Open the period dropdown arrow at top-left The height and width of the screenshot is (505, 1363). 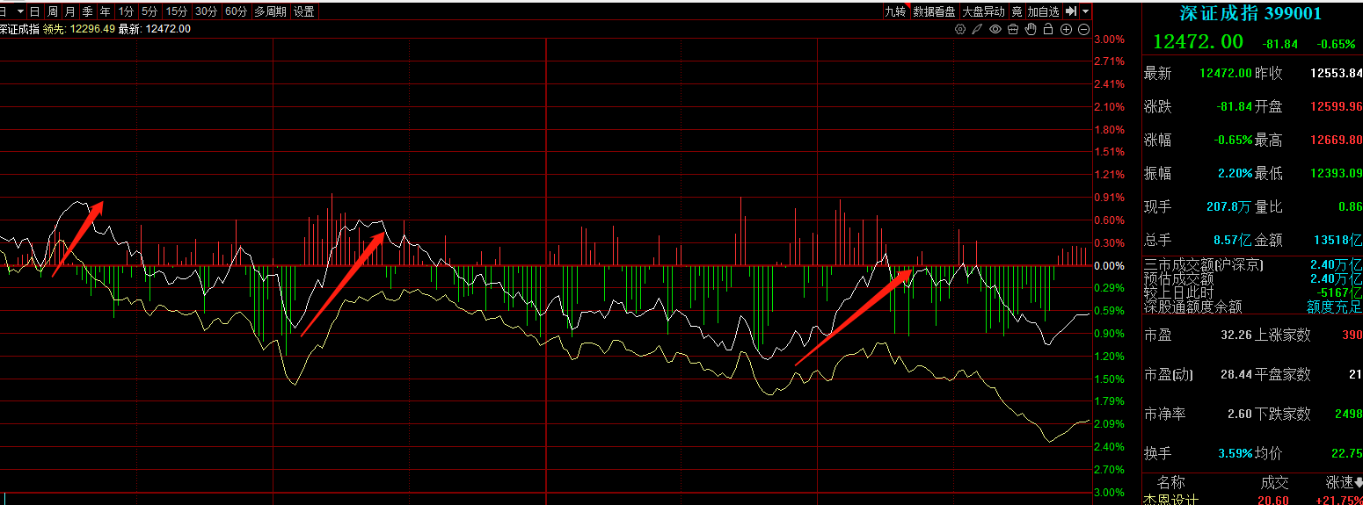click(x=19, y=11)
